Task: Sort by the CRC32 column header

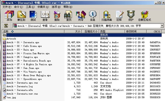Action: click(154, 31)
